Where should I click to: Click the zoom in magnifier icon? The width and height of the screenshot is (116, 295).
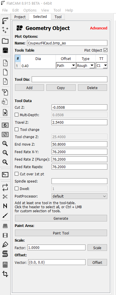5,144
